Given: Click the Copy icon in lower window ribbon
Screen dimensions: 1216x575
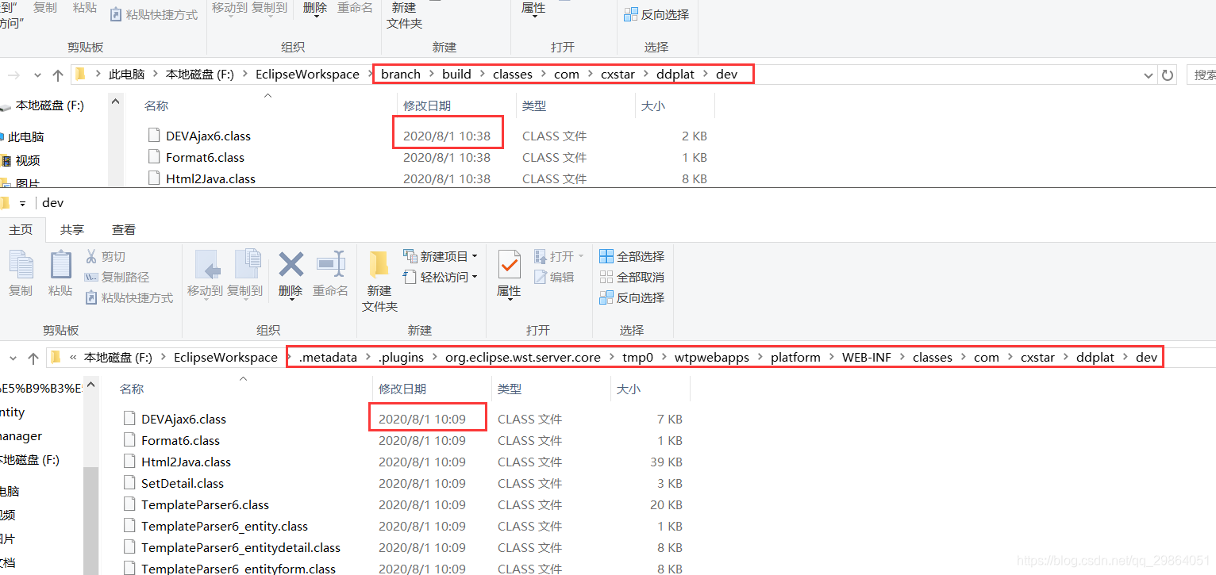Looking at the screenshot, I should click(x=21, y=265).
